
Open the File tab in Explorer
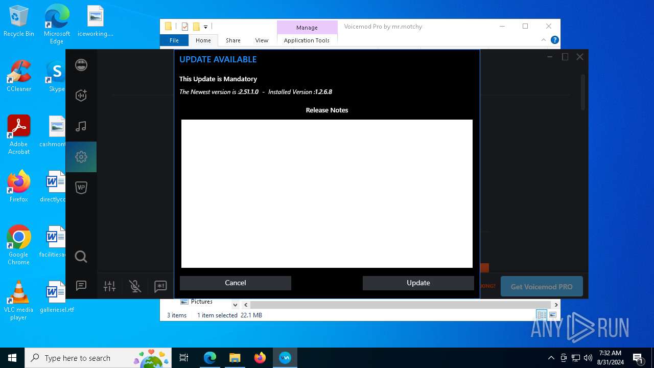tap(174, 40)
